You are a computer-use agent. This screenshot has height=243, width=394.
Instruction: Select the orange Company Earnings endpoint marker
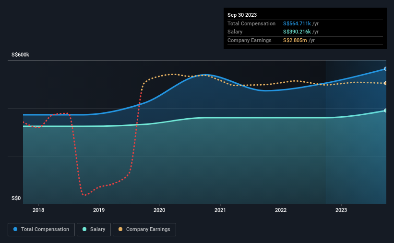[x=386, y=83]
